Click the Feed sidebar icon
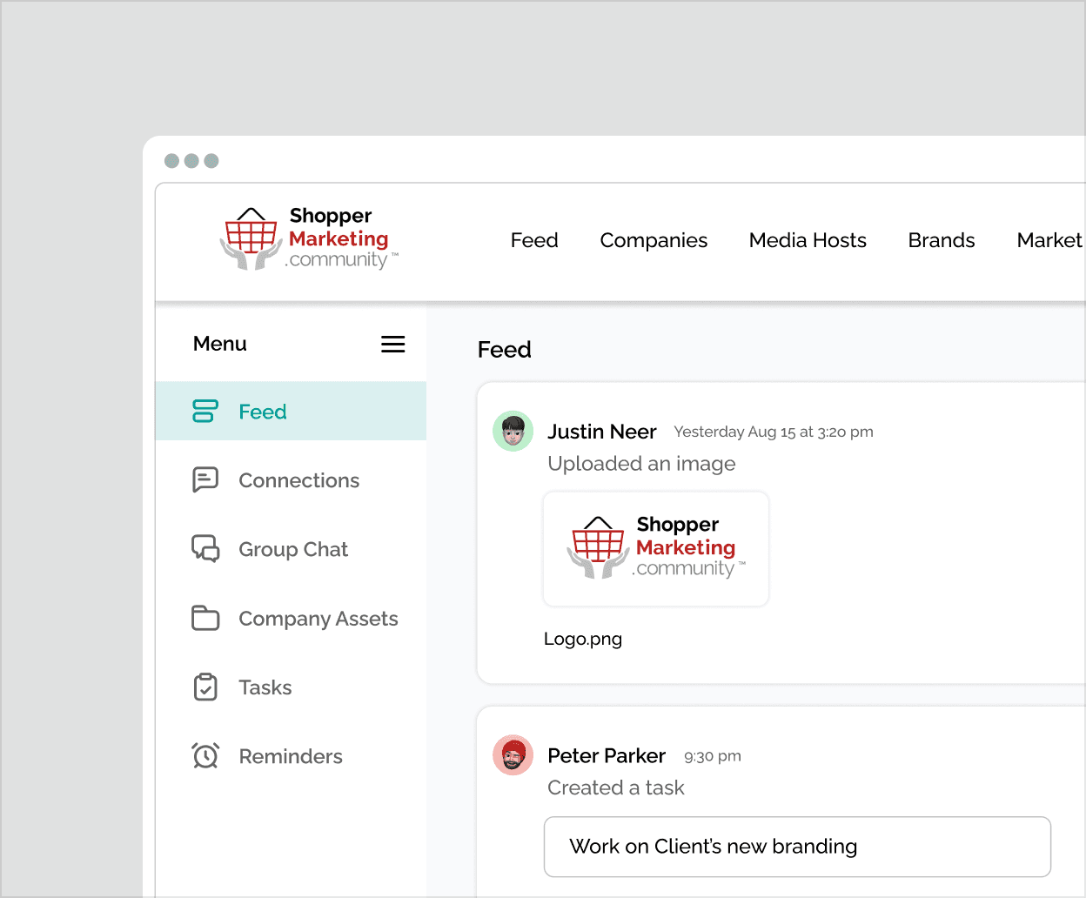Image resolution: width=1086 pixels, height=898 pixels. point(205,412)
